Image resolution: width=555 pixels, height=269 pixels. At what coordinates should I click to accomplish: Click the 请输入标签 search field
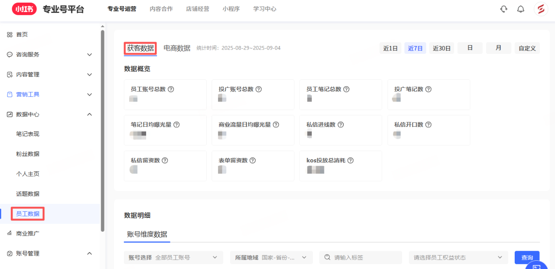pyautogui.click(x=364, y=257)
